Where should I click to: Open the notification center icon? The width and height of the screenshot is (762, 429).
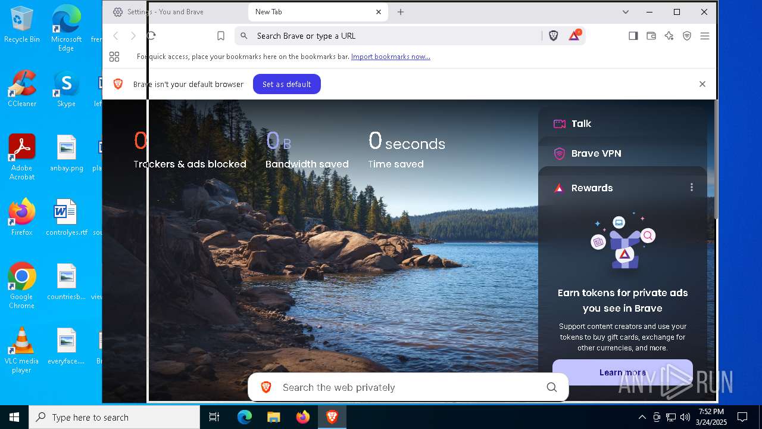coord(742,417)
